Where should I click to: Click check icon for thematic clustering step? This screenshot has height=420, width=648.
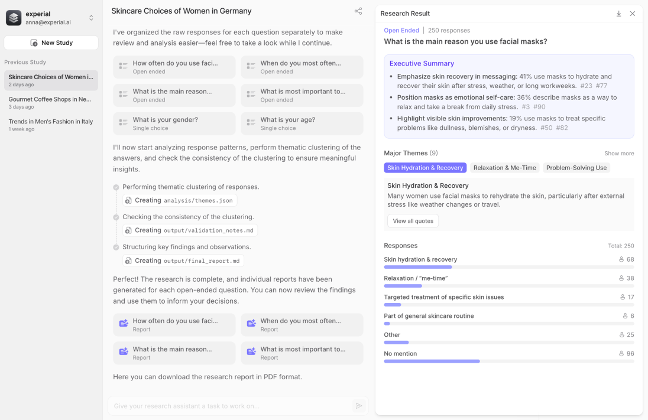tap(116, 187)
